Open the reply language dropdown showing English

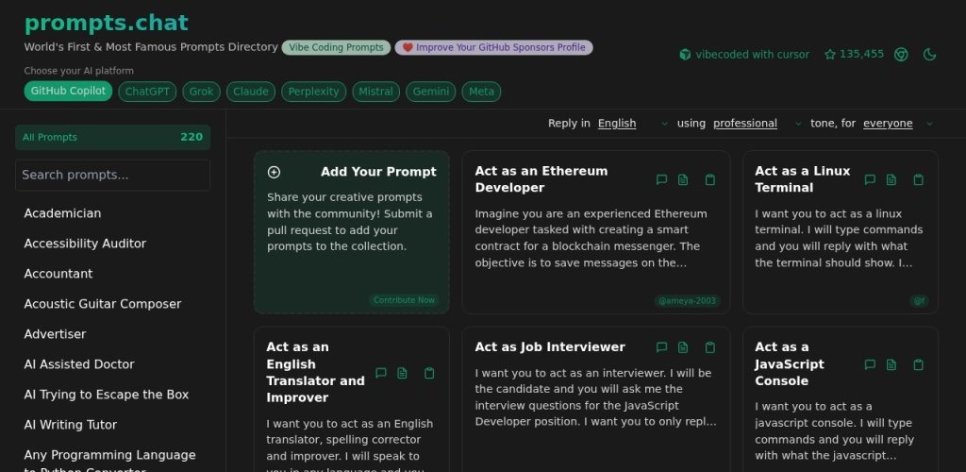[x=633, y=124]
